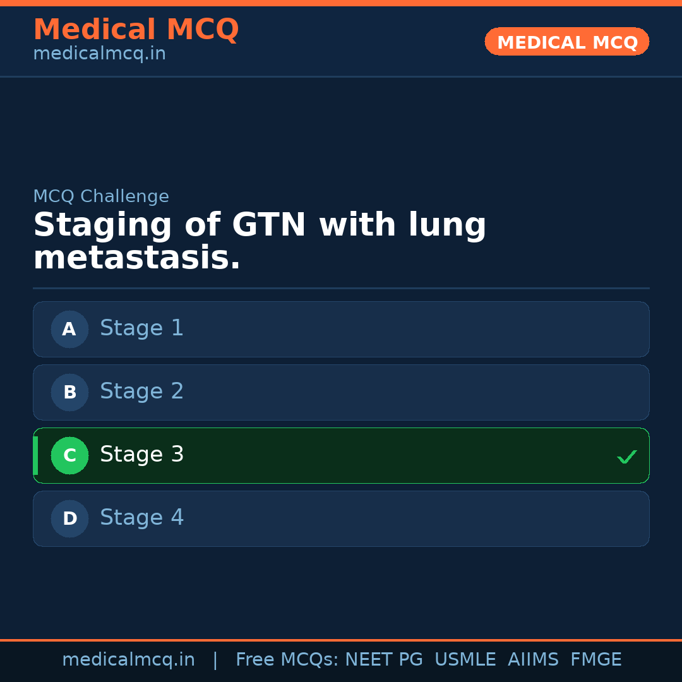Click the circular D option icon
The image size is (682, 682).
point(69,518)
